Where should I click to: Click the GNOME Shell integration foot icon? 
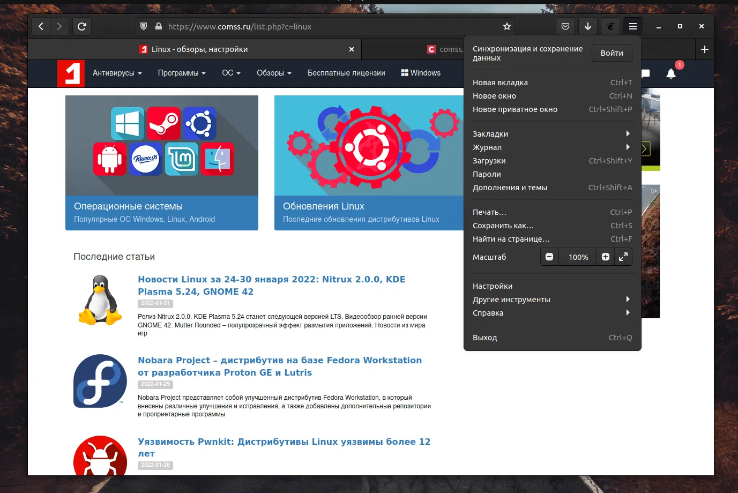click(610, 26)
